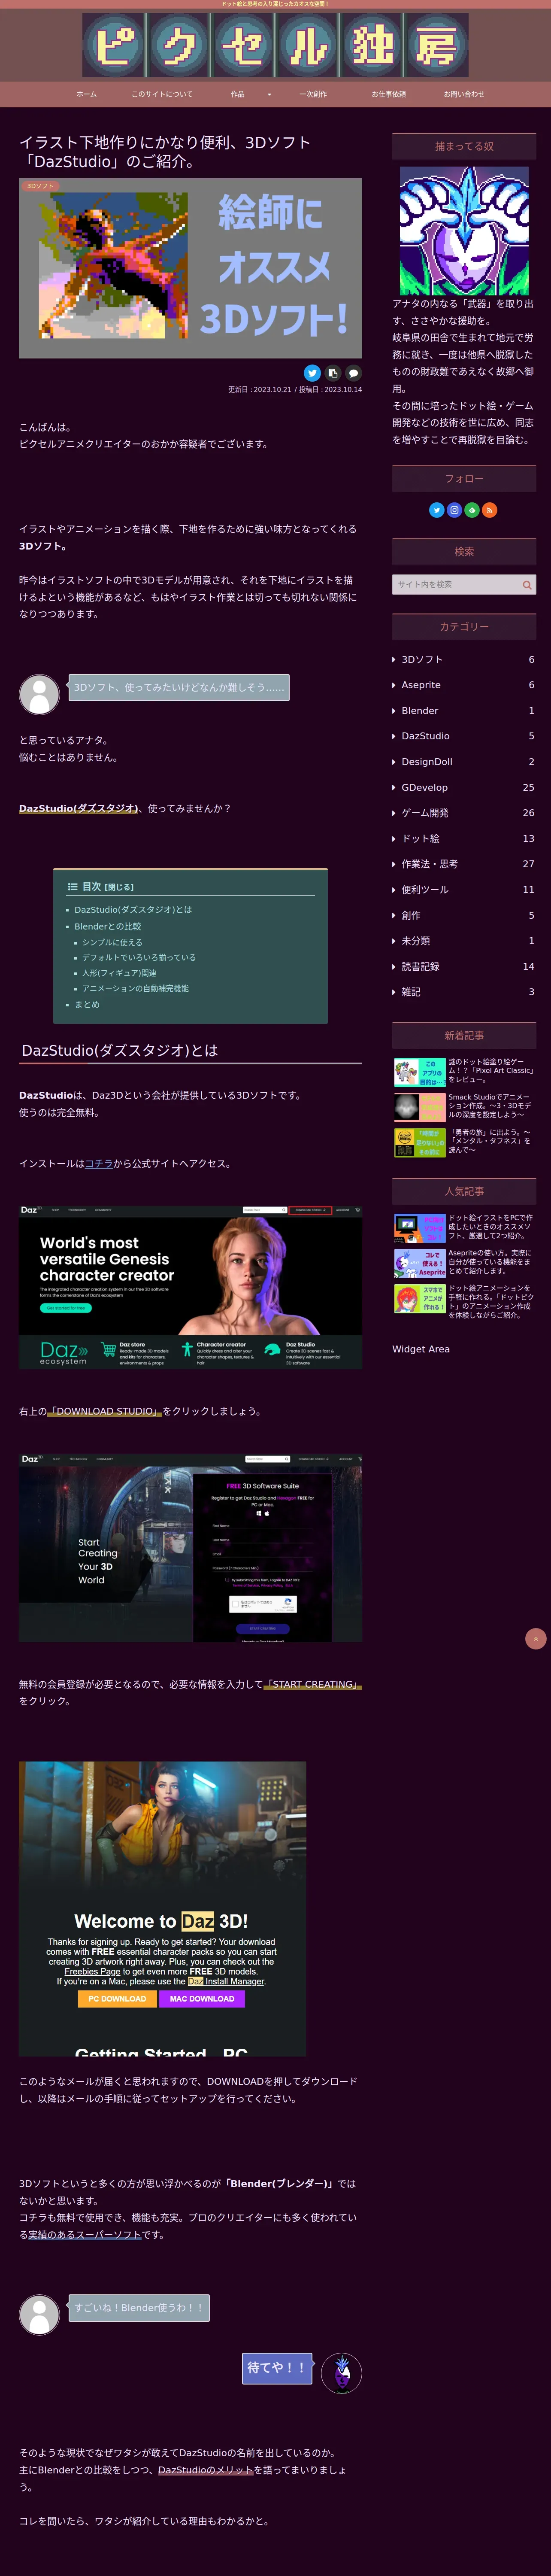This screenshot has height=2576, width=551.
Task: Open the 一次創作 menu item
Action: (x=313, y=94)
